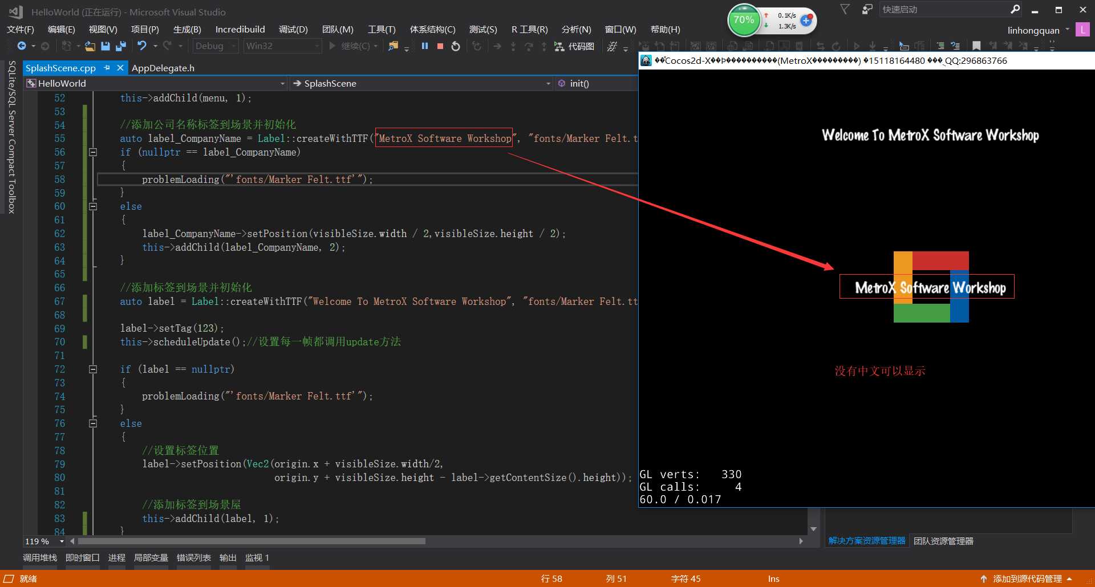Click the horizontal scrollbar thumb in editor

(x=252, y=541)
